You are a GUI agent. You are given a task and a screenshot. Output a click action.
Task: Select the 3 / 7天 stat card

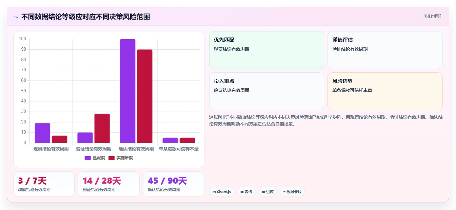(44, 184)
